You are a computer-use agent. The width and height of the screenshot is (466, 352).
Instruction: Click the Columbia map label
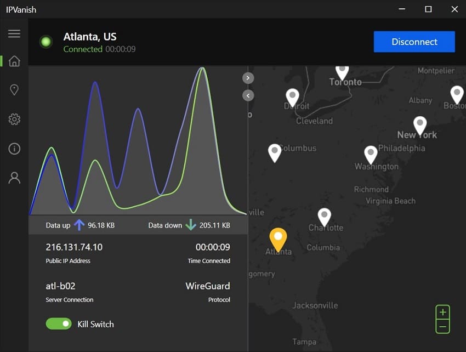point(323,247)
